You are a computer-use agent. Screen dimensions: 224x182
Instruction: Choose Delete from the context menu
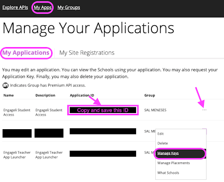click(162, 143)
